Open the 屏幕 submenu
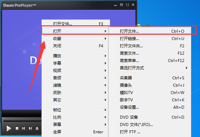 coord(75,124)
